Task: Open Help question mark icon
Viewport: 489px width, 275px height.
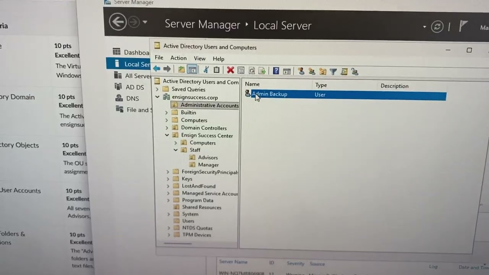Action: (x=276, y=71)
